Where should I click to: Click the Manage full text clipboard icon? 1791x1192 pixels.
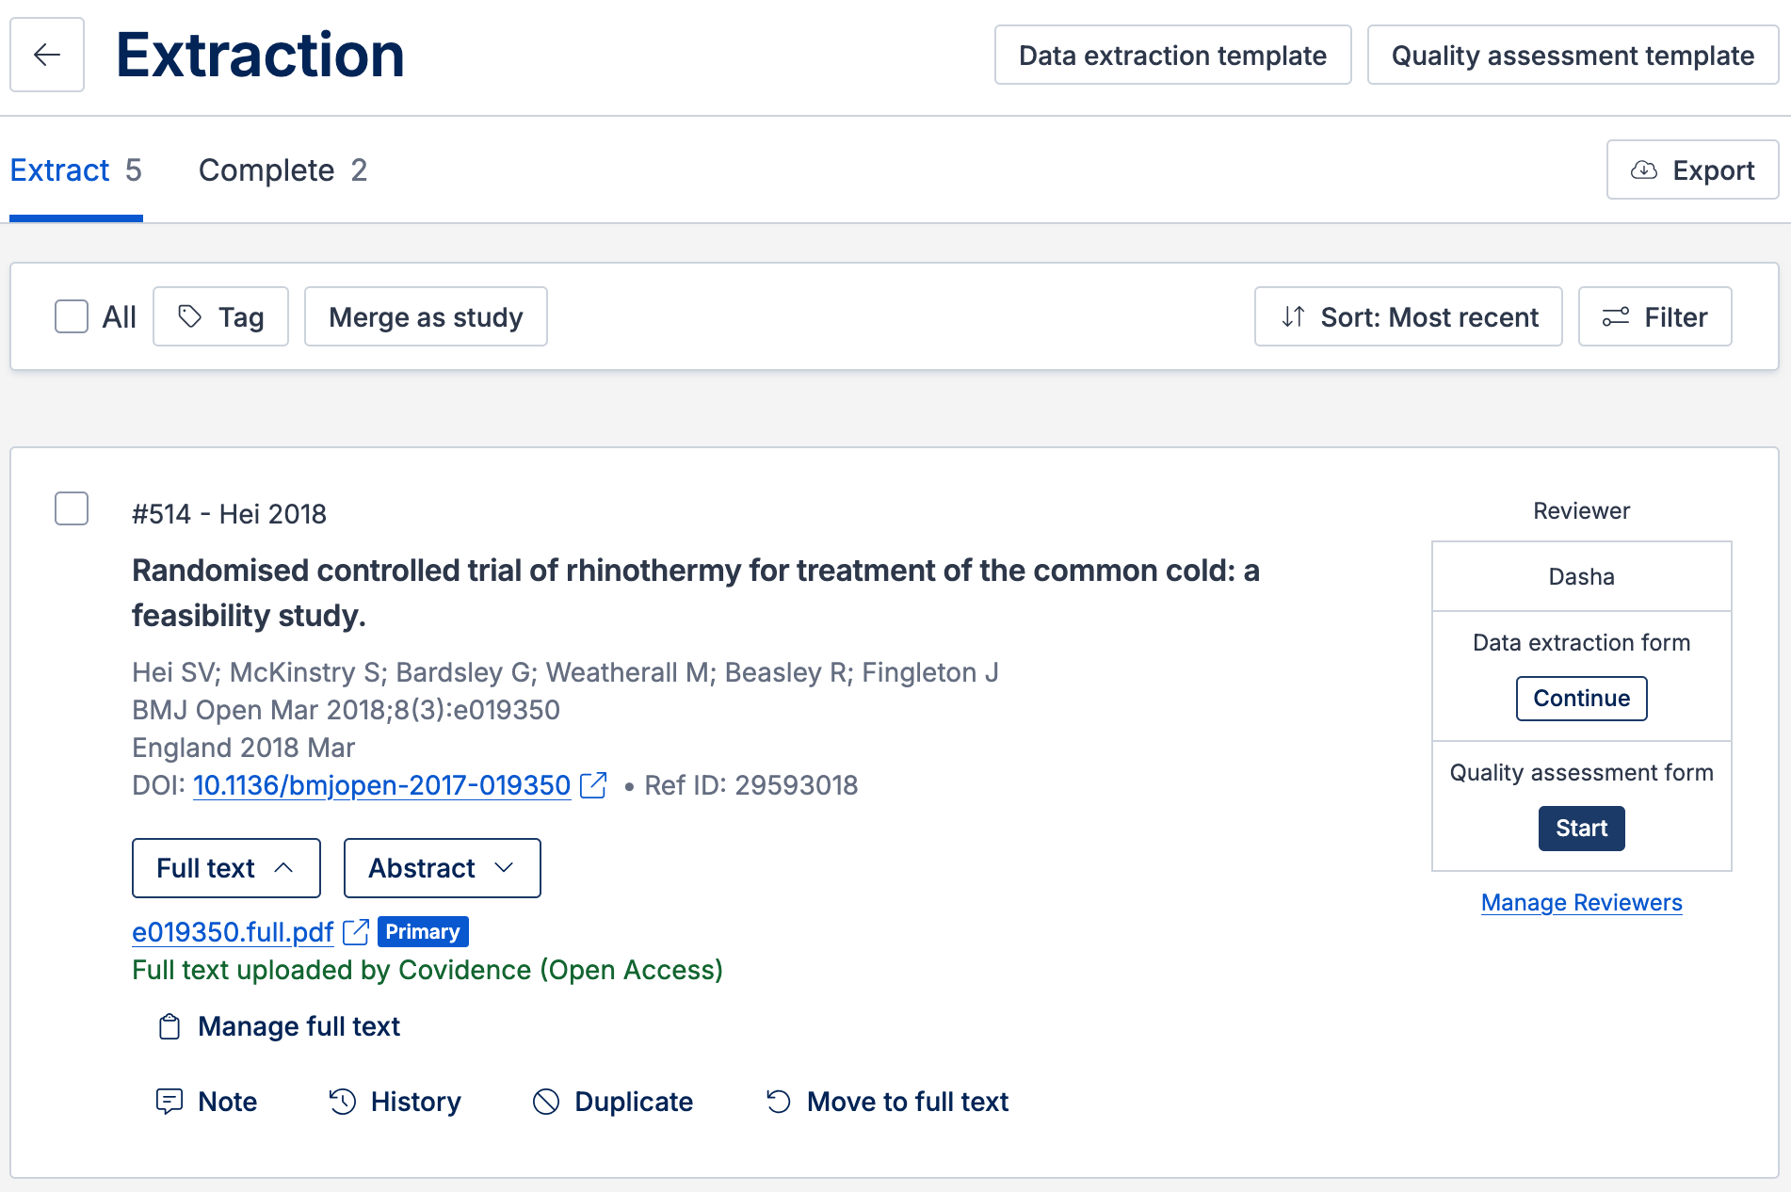tap(169, 1026)
